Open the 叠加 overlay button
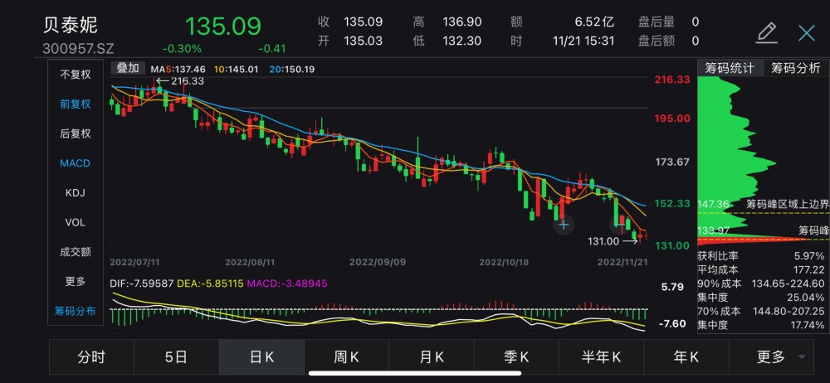This screenshot has height=383, width=830. coord(129,68)
